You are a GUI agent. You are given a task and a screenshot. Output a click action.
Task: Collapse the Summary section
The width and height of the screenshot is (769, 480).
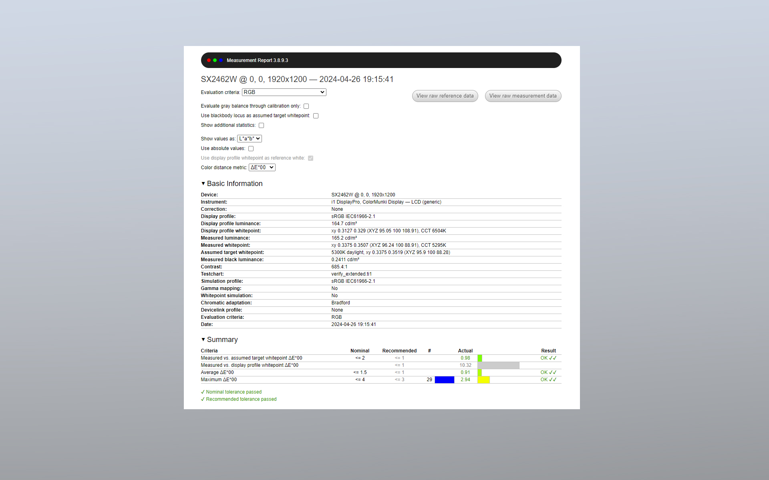(x=203, y=340)
